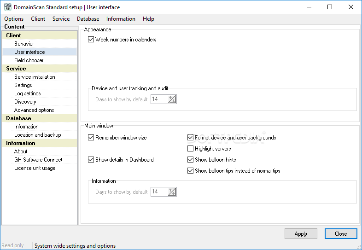Open Discovery page

point(40,102)
